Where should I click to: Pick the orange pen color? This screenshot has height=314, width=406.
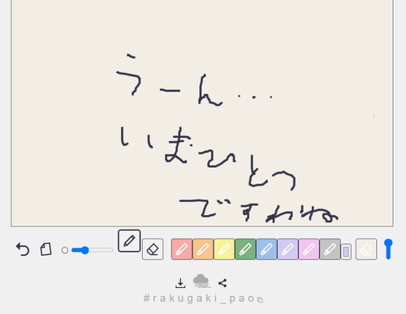click(x=203, y=249)
